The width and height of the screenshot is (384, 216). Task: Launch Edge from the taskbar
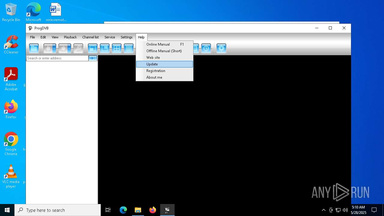coord(123,210)
